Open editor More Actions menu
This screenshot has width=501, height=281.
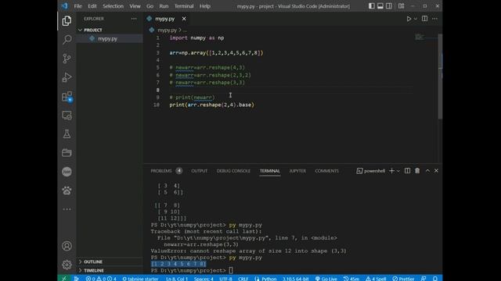pyautogui.click(x=435, y=19)
